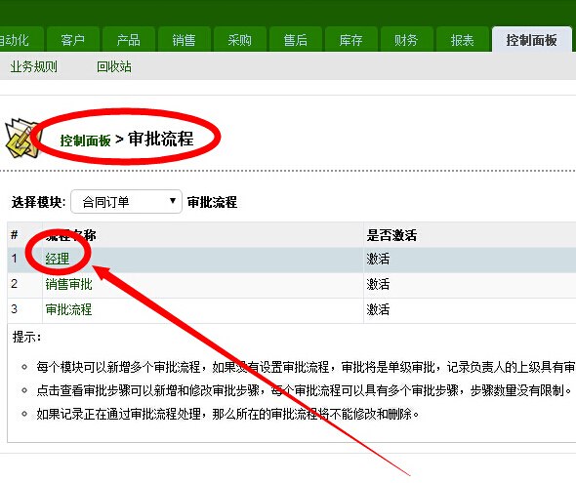Go to the 售后 tab
The width and height of the screenshot is (576, 483).
click(296, 40)
